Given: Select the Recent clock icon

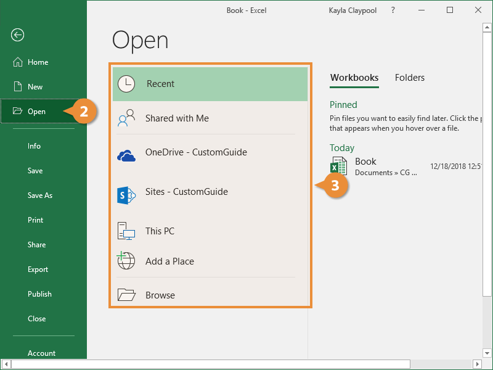Looking at the screenshot, I should pos(126,83).
